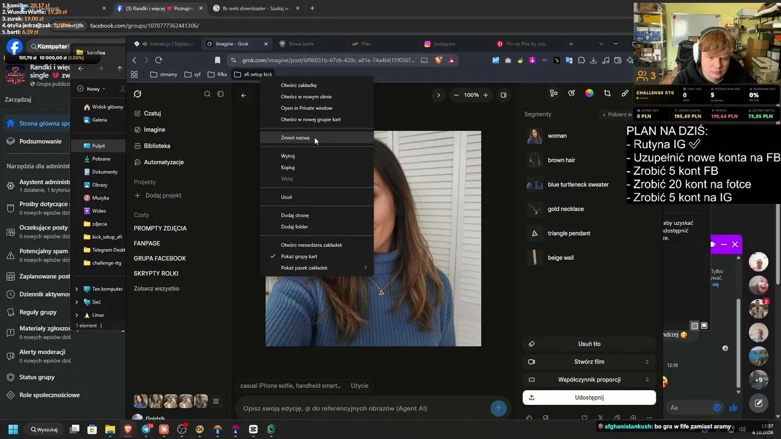Click the Usuń tło button
The image size is (781, 439).
coord(589,344)
